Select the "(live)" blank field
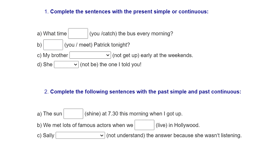Image resolution: width=275 pixels, height=150 pixels. [144, 125]
